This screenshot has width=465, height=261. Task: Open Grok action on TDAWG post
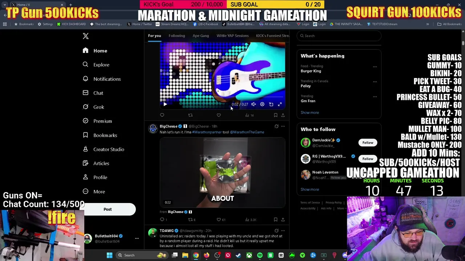click(x=276, y=231)
